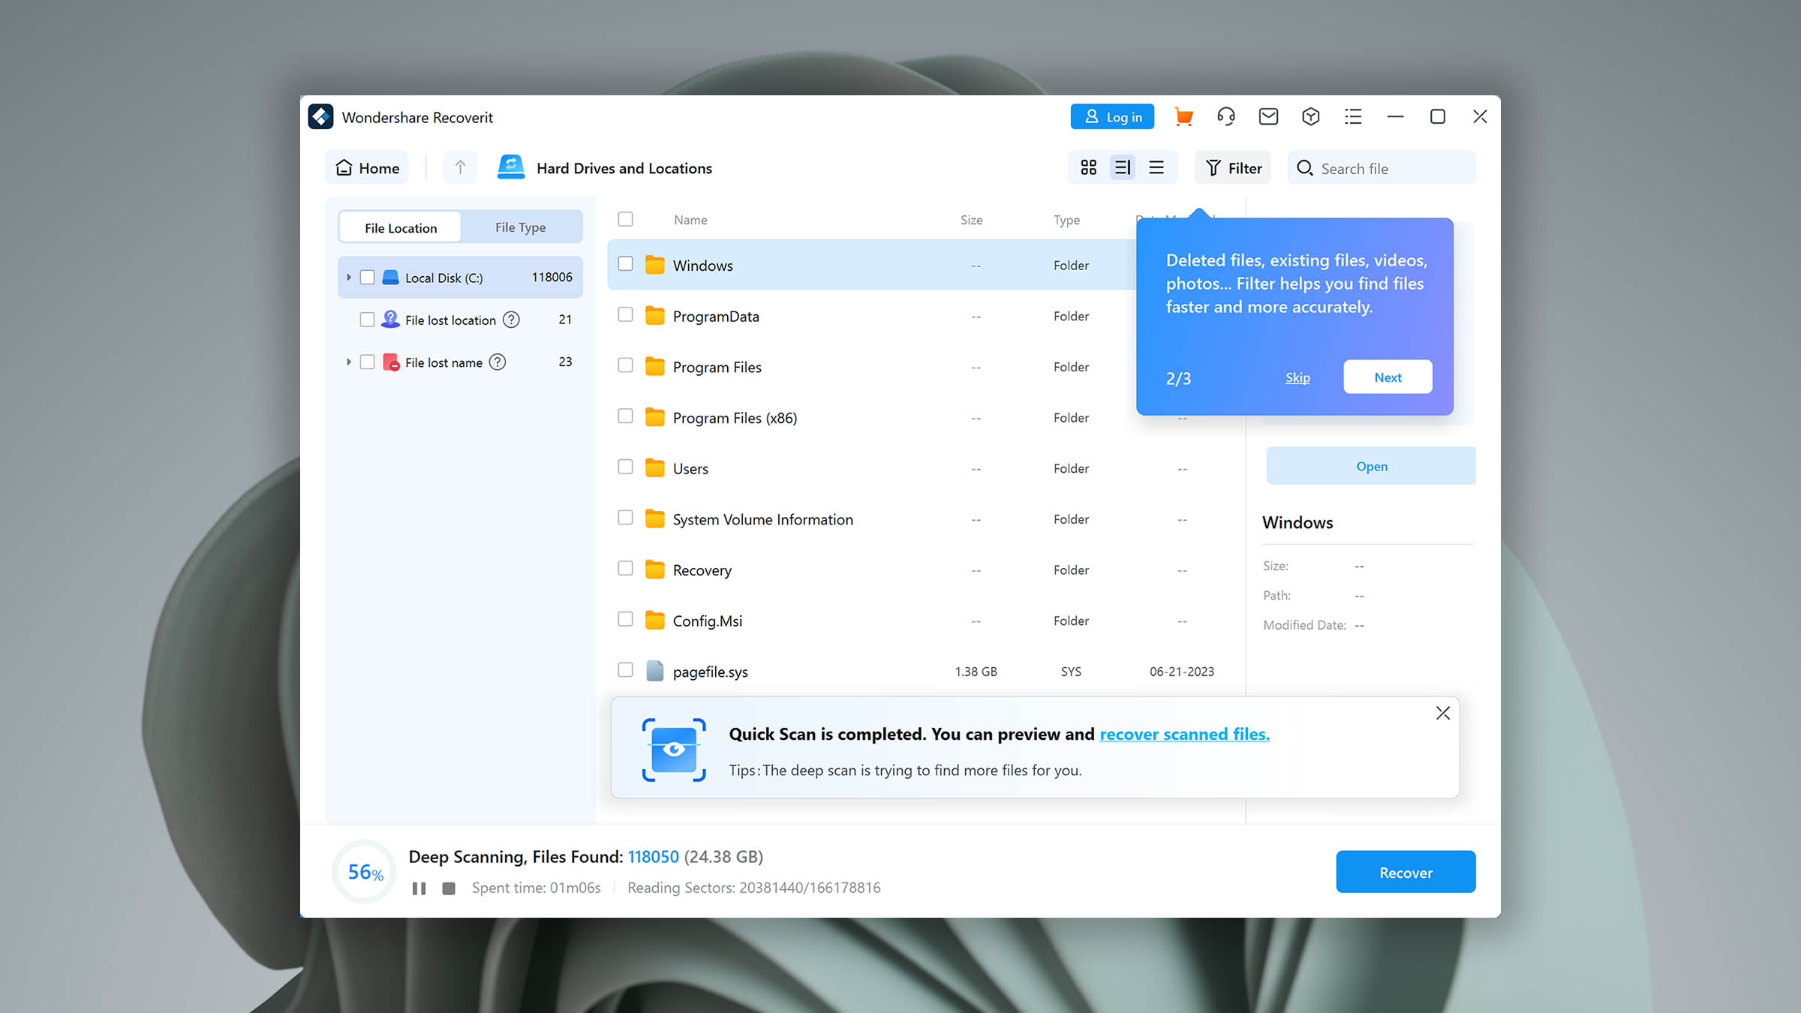
Task: Click the 56% scan progress circle
Action: coord(365,872)
